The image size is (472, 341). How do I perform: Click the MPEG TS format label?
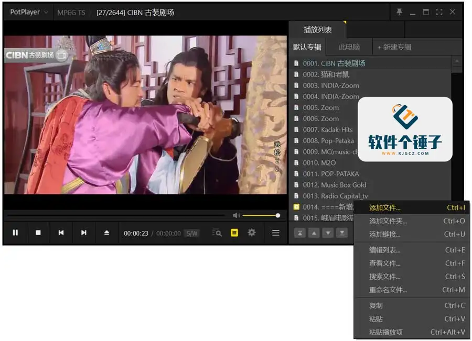coord(71,13)
